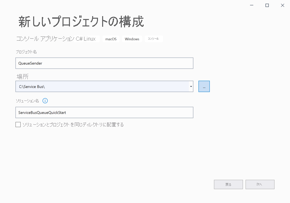Close the configuration dialog
290x203 pixels.
click(x=282, y=5)
